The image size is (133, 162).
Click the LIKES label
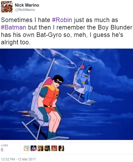[x=5, y=145]
